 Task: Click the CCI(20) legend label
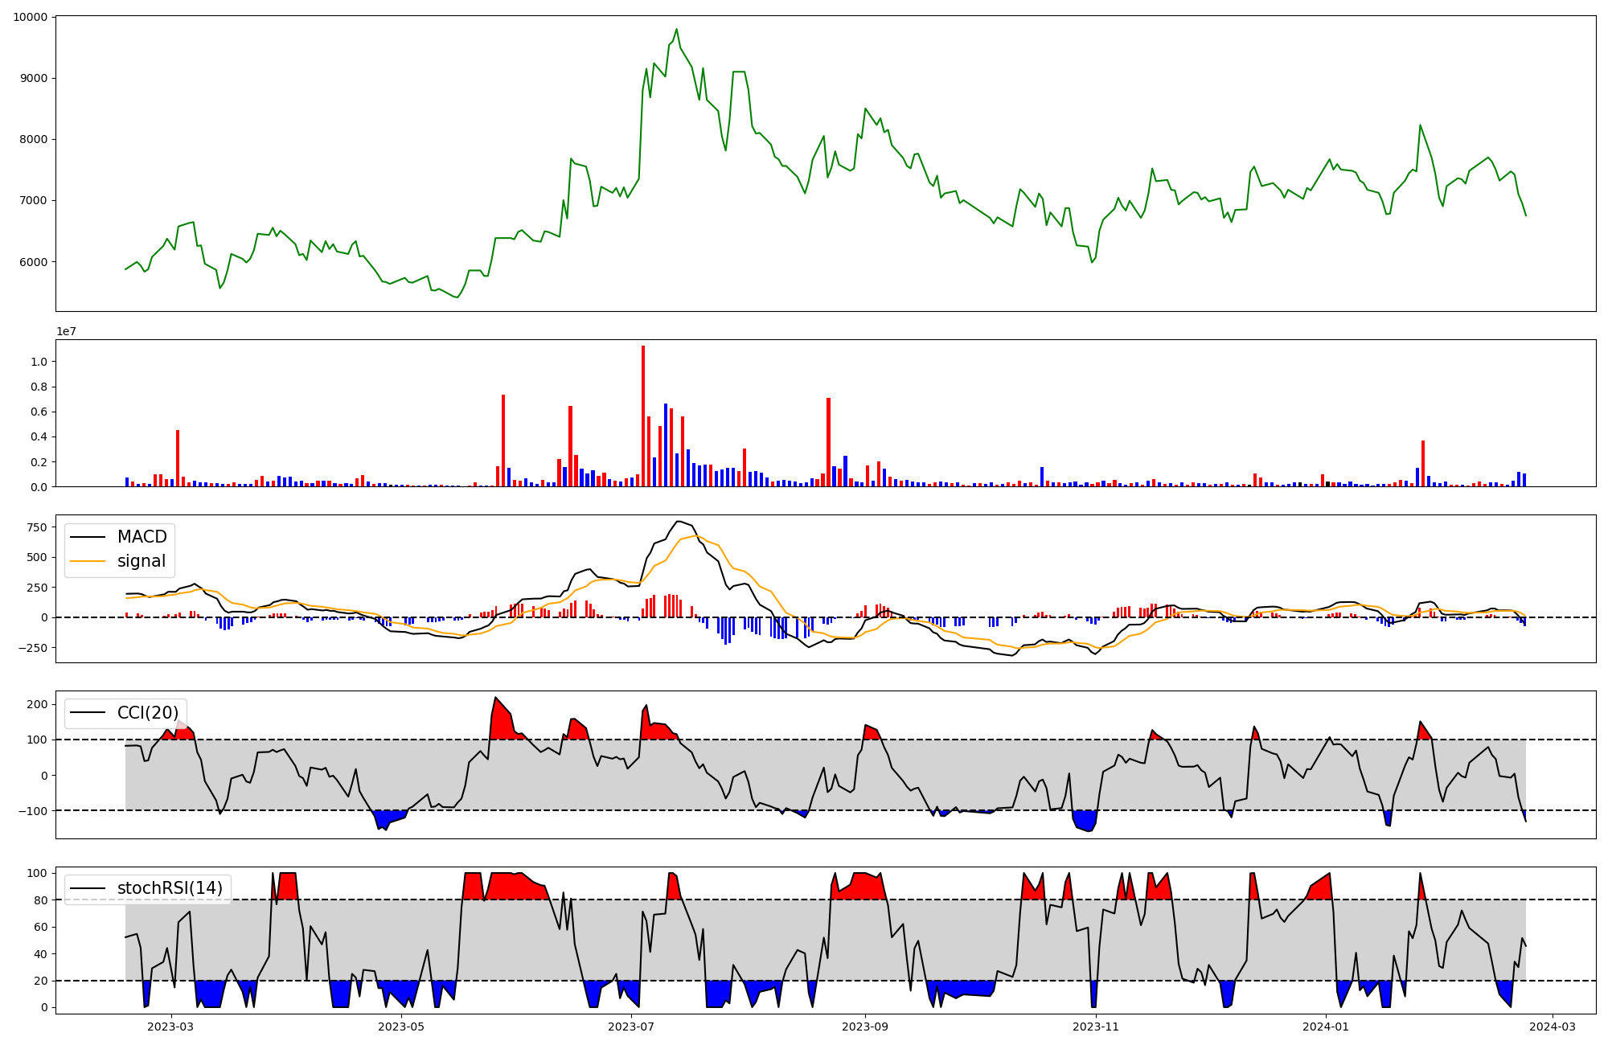click(148, 713)
